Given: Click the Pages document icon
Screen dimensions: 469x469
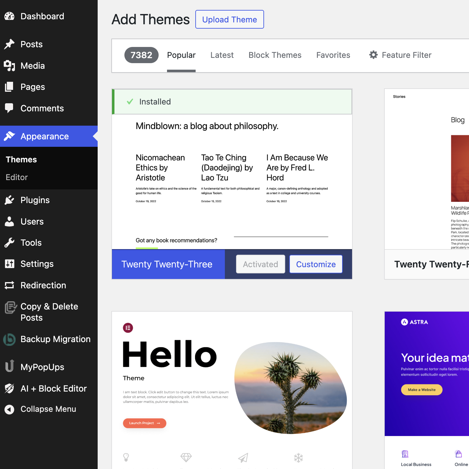Looking at the screenshot, I should [9, 87].
